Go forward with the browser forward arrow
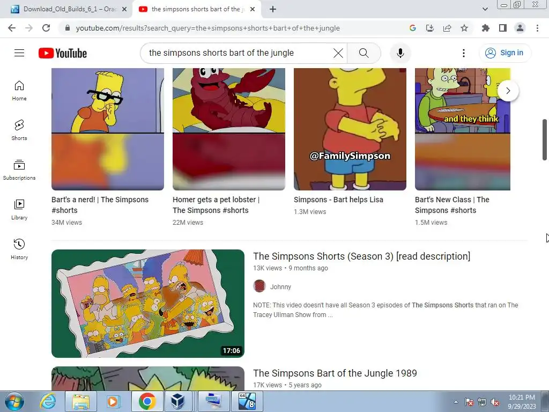The height and width of the screenshot is (412, 549). click(x=29, y=28)
